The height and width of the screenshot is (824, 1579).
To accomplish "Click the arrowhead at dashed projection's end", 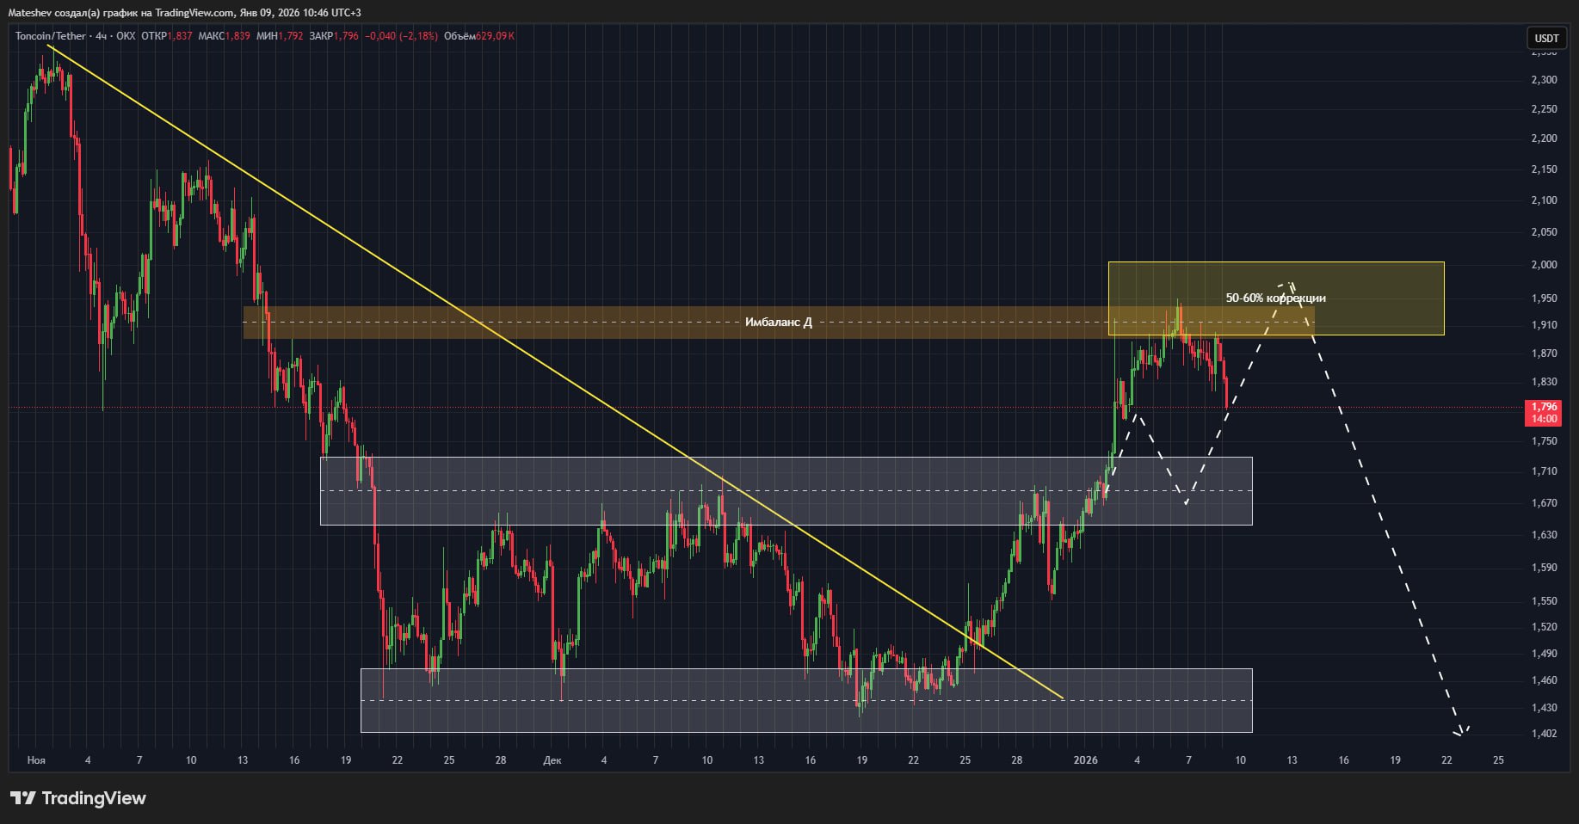I will [x=1460, y=733].
